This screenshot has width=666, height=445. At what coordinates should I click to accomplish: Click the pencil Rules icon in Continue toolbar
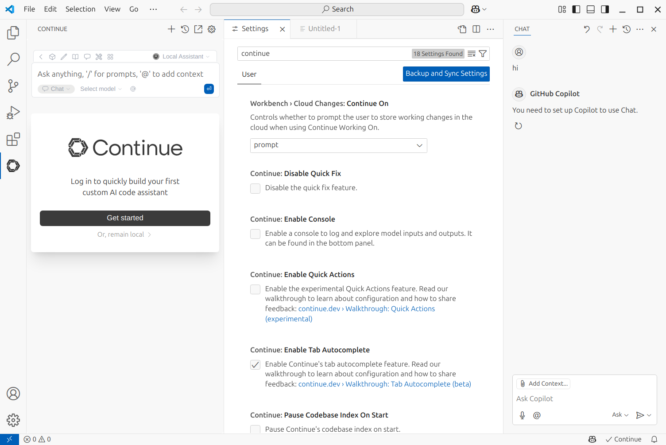[64, 57]
